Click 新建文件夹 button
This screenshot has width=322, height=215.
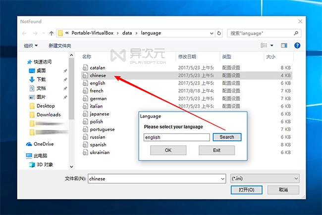pos(60,45)
